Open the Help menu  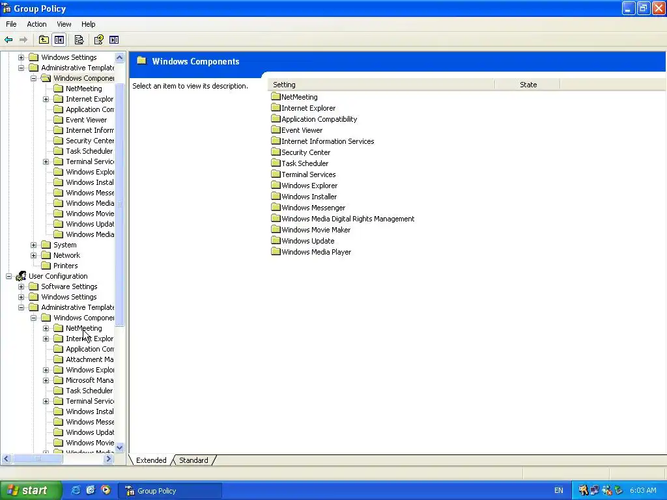point(88,24)
